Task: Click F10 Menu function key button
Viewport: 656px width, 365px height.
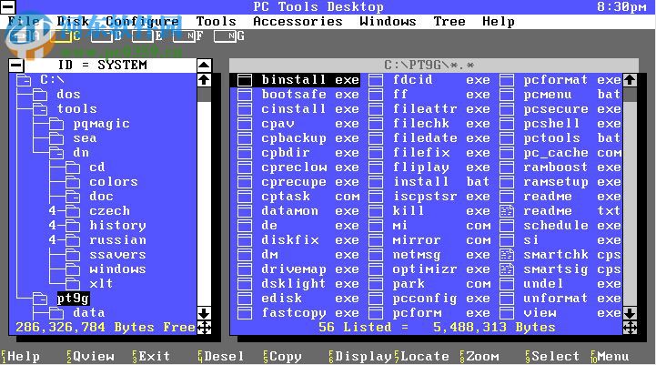Action: [x=610, y=357]
